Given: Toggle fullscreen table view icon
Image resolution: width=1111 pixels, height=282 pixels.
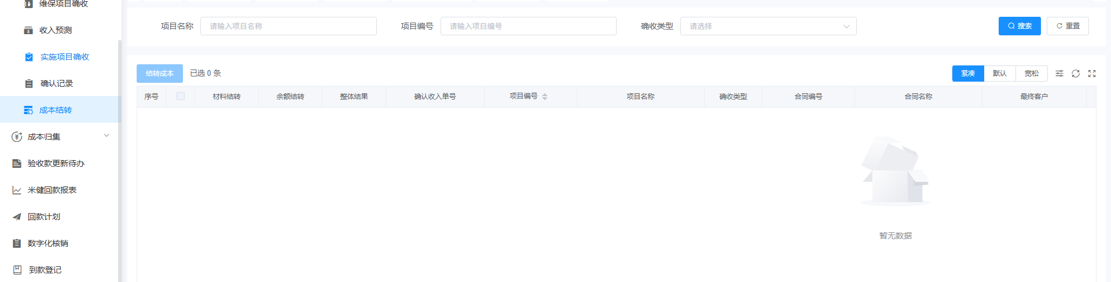Looking at the screenshot, I should (1091, 74).
